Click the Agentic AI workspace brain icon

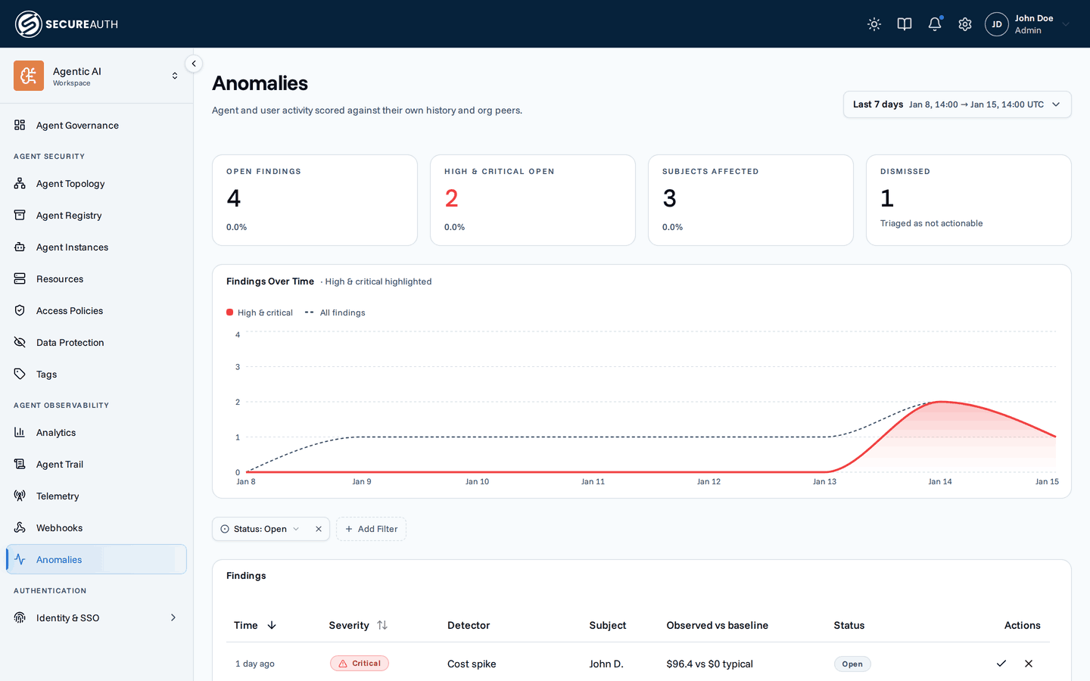(29, 76)
